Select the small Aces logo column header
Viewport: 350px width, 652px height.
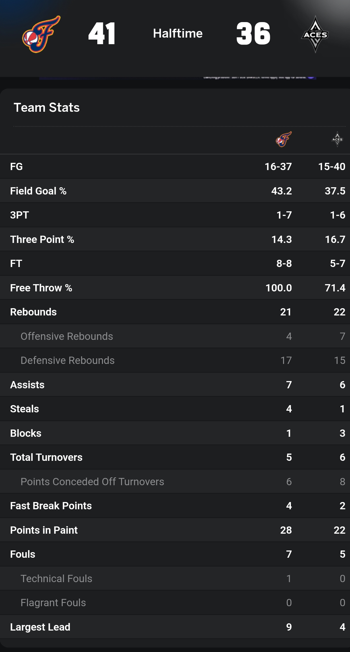point(337,139)
